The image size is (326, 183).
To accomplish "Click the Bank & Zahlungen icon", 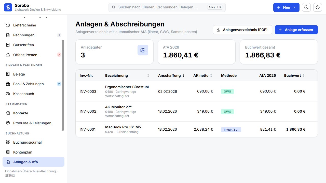I will click(x=8, y=84).
